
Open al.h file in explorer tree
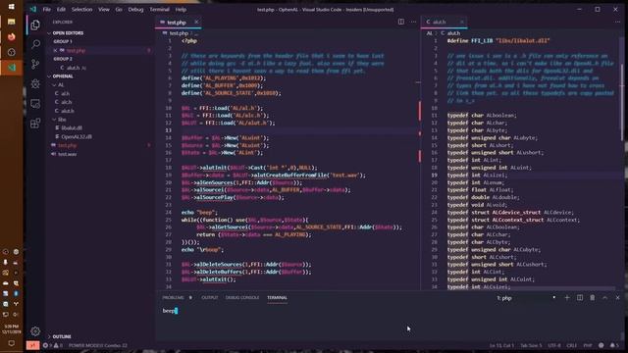pyautogui.click(x=66, y=93)
